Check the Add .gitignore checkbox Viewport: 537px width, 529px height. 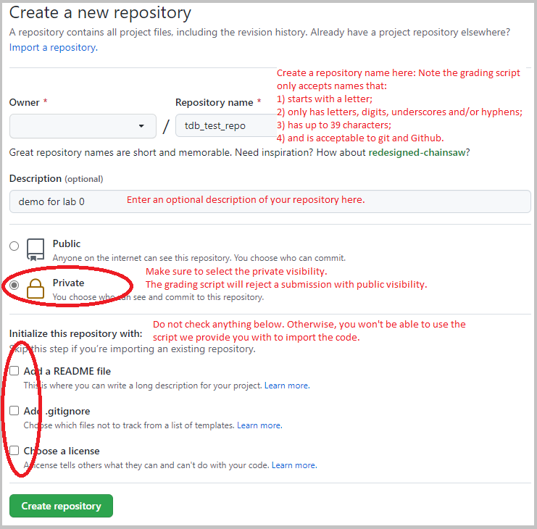pyautogui.click(x=14, y=411)
